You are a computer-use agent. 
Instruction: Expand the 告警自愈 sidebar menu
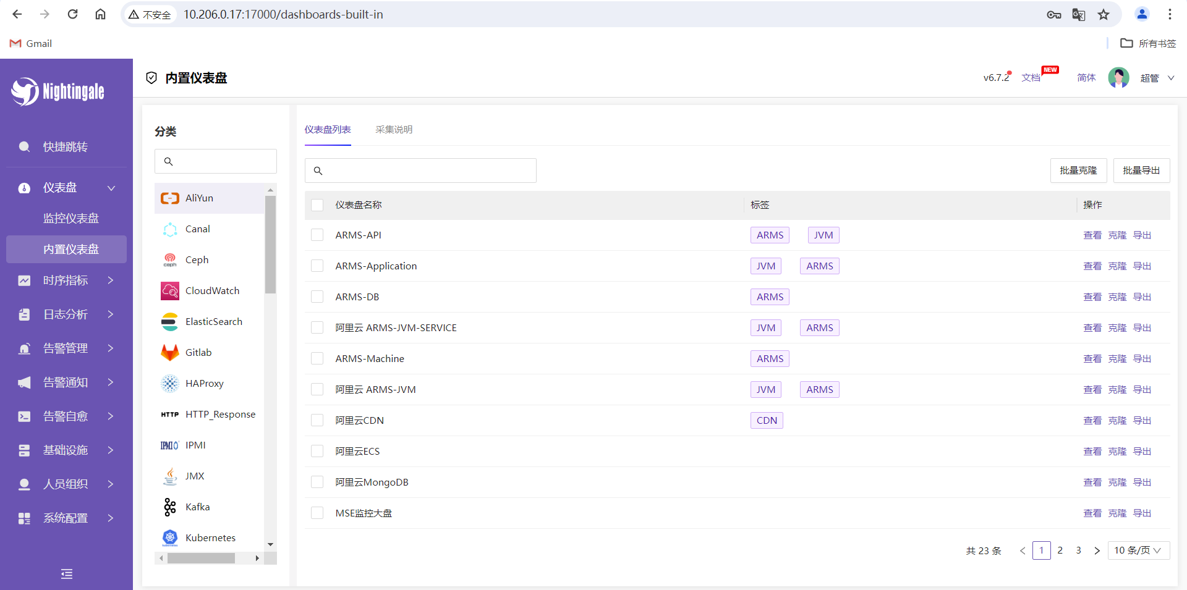(66, 416)
